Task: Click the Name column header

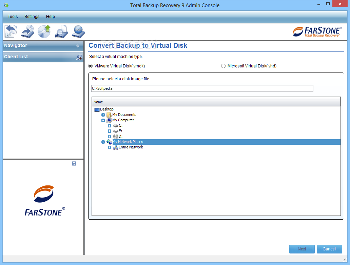Action: 216,102
